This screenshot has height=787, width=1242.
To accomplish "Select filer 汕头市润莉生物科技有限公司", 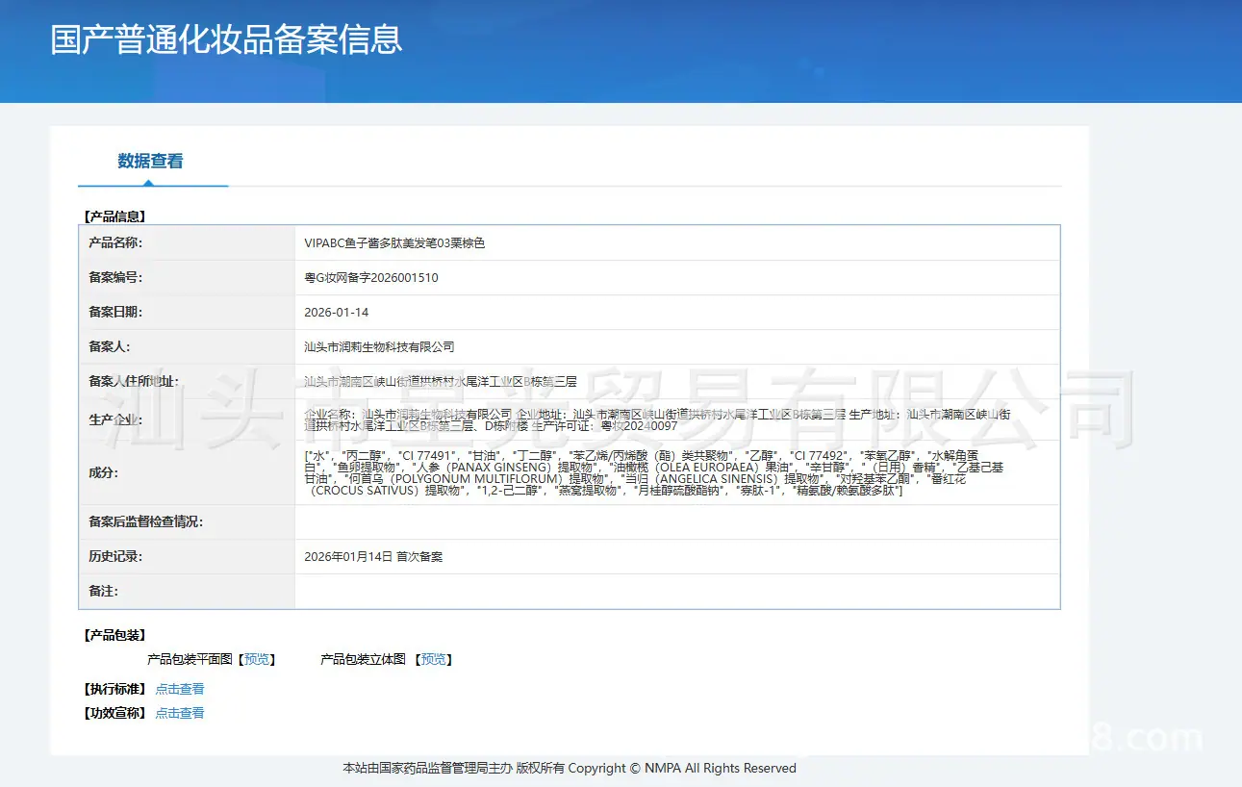I will (x=379, y=347).
